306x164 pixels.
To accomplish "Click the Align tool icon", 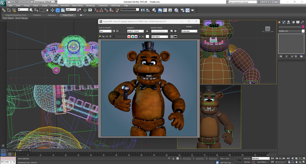I will [x=148, y=10].
